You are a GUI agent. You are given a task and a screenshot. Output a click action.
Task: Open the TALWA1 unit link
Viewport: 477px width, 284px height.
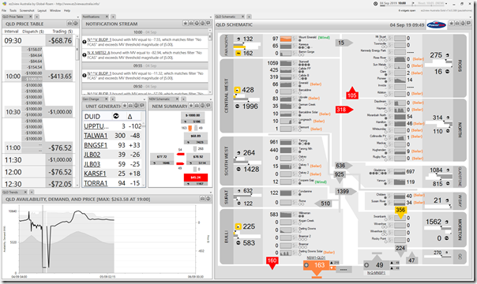tap(96, 136)
